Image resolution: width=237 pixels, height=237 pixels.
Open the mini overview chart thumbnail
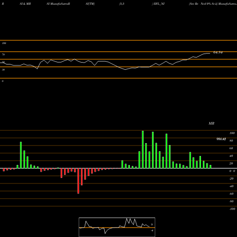coord(117,227)
